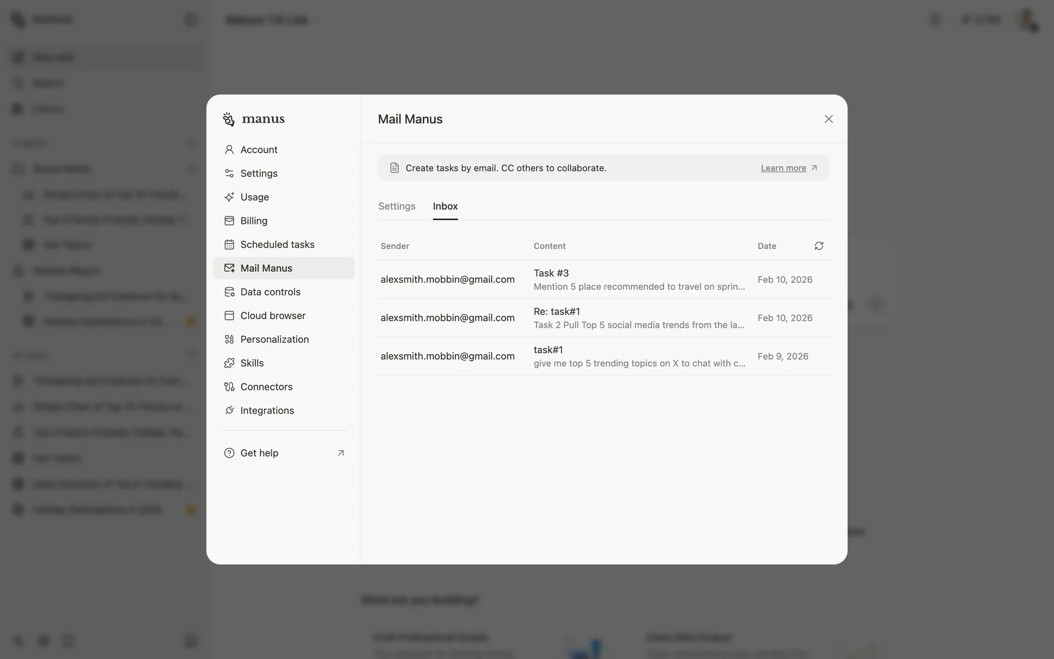1054x659 pixels.
Task: Open the Skills section
Action: coord(251,363)
